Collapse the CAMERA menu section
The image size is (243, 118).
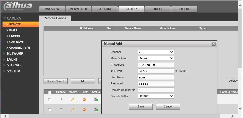tap(12, 18)
